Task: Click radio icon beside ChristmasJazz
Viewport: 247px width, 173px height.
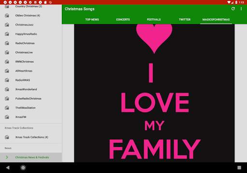Action: point(7,25)
